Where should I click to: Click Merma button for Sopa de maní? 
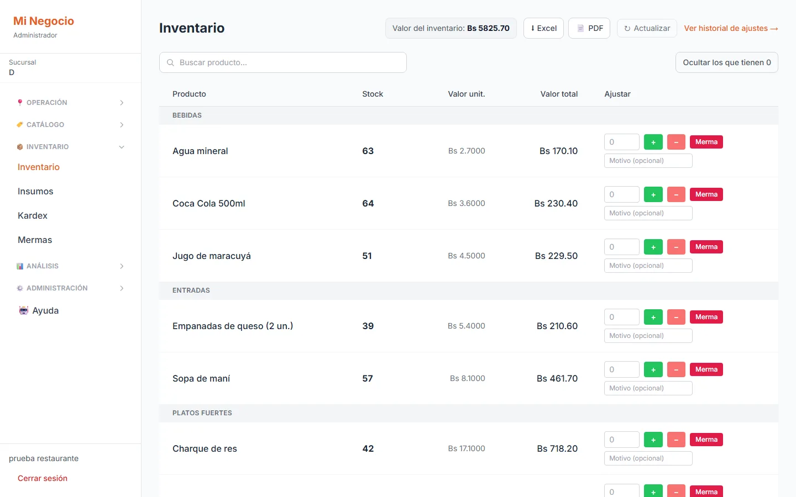tap(706, 369)
